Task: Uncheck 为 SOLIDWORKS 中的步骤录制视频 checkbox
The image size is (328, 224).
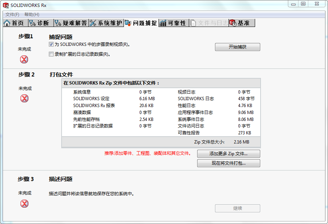Action: [51, 44]
